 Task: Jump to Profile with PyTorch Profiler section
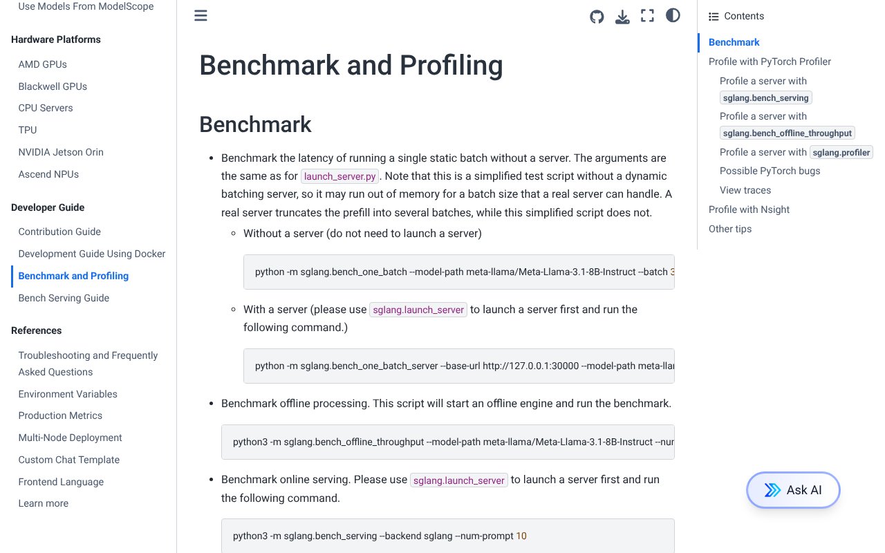coord(770,62)
